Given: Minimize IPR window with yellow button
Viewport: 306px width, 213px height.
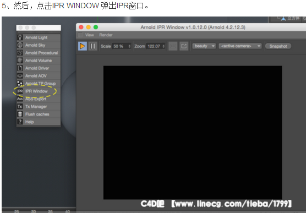Looking at the screenshot, I should (x=89, y=27).
